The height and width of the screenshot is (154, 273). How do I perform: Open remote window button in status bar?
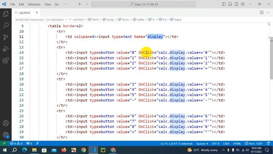[x=4, y=143]
